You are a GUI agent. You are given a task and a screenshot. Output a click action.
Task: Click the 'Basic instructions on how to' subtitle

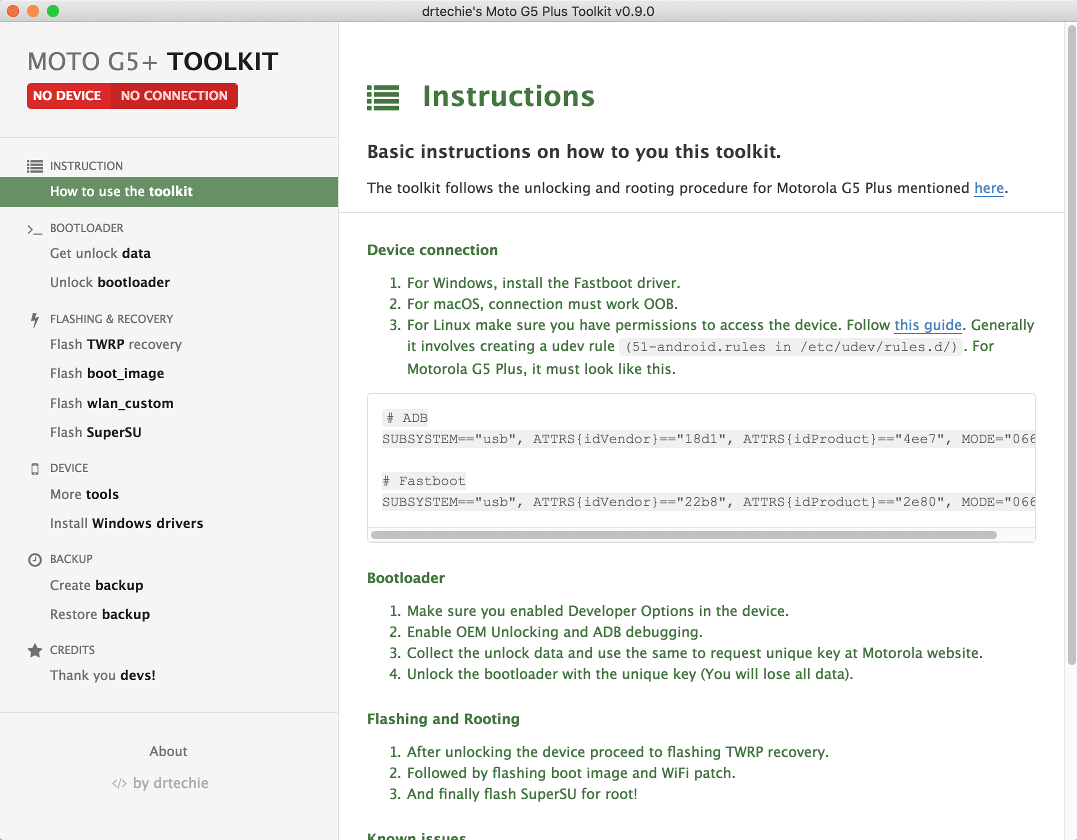click(574, 151)
